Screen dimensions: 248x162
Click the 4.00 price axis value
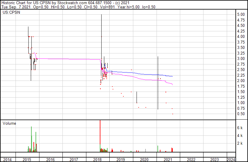[x=241, y=36]
